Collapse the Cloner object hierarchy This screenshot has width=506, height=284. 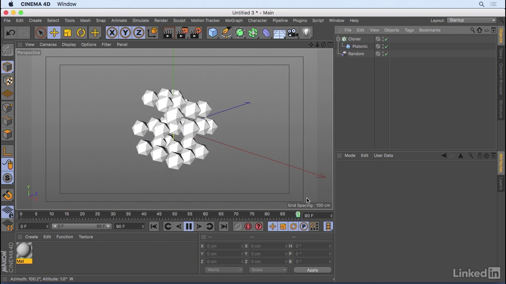click(x=338, y=39)
